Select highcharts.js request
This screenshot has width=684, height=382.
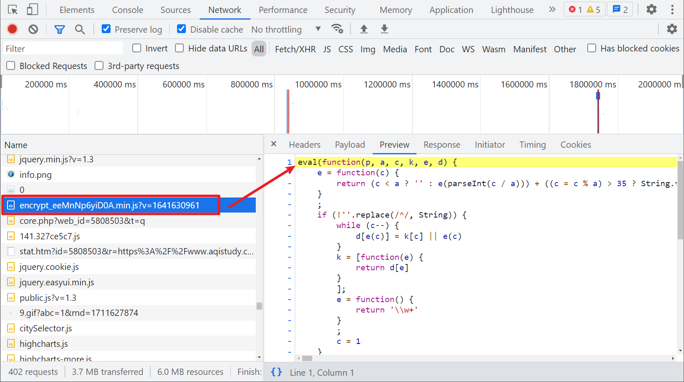click(x=129, y=344)
